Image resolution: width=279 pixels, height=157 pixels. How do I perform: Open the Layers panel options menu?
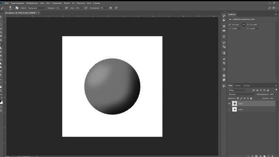tap(276, 85)
